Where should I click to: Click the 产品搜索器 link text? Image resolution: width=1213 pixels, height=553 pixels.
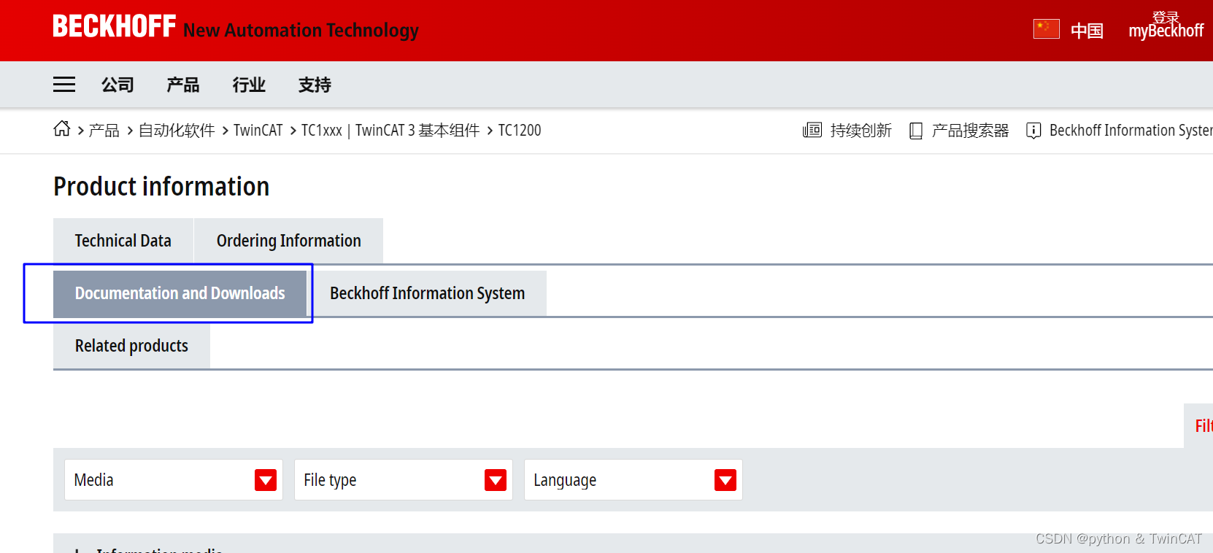[x=971, y=131]
